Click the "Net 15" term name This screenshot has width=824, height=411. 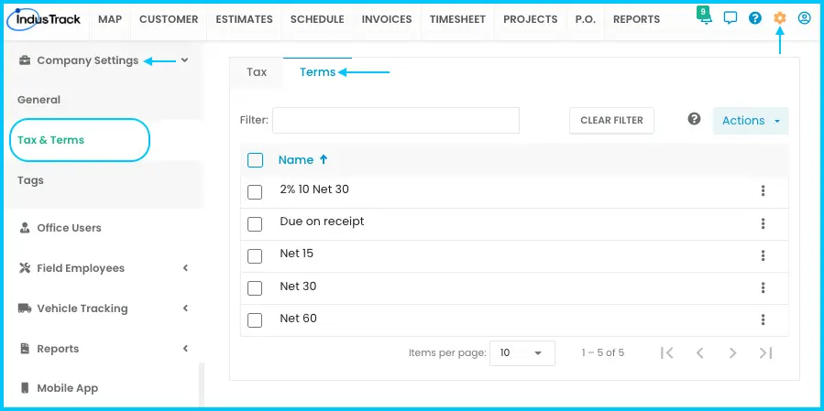(x=296, y=254)
